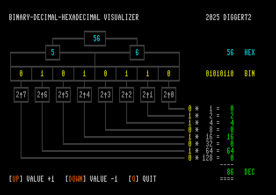Click the 2↑2 power box

tap(127, 94)
